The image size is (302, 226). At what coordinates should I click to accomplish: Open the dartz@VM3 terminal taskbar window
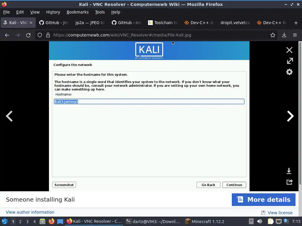tap(153, 221)
